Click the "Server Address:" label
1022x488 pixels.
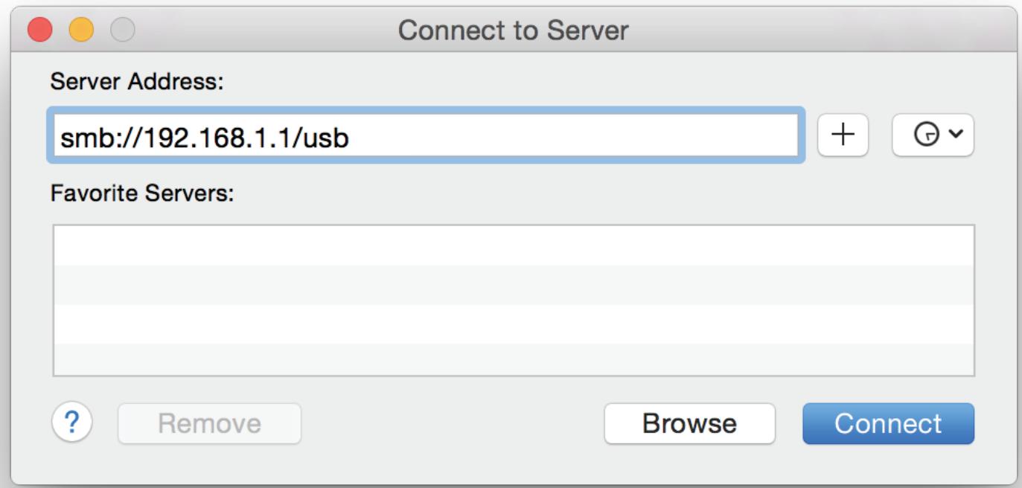click(x=137, y=82)
